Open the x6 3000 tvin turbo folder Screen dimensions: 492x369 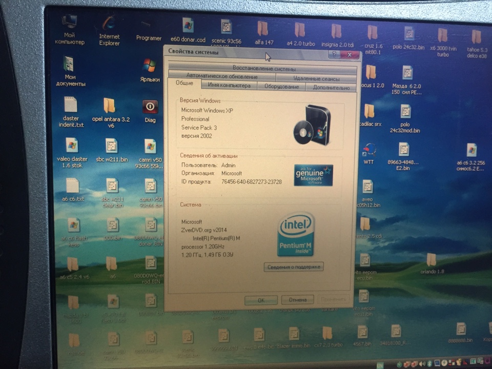(x=443, y=35)
